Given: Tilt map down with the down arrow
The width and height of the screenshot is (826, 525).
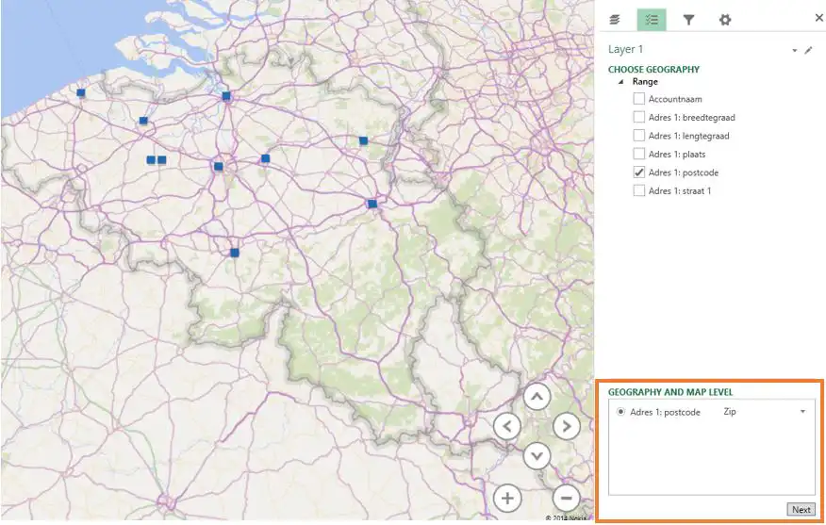Looking at the screenshot, I should point(537,456).
